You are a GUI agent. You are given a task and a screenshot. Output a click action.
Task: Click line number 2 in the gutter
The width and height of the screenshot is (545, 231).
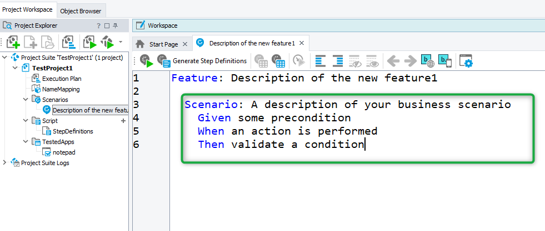point(136,91)
